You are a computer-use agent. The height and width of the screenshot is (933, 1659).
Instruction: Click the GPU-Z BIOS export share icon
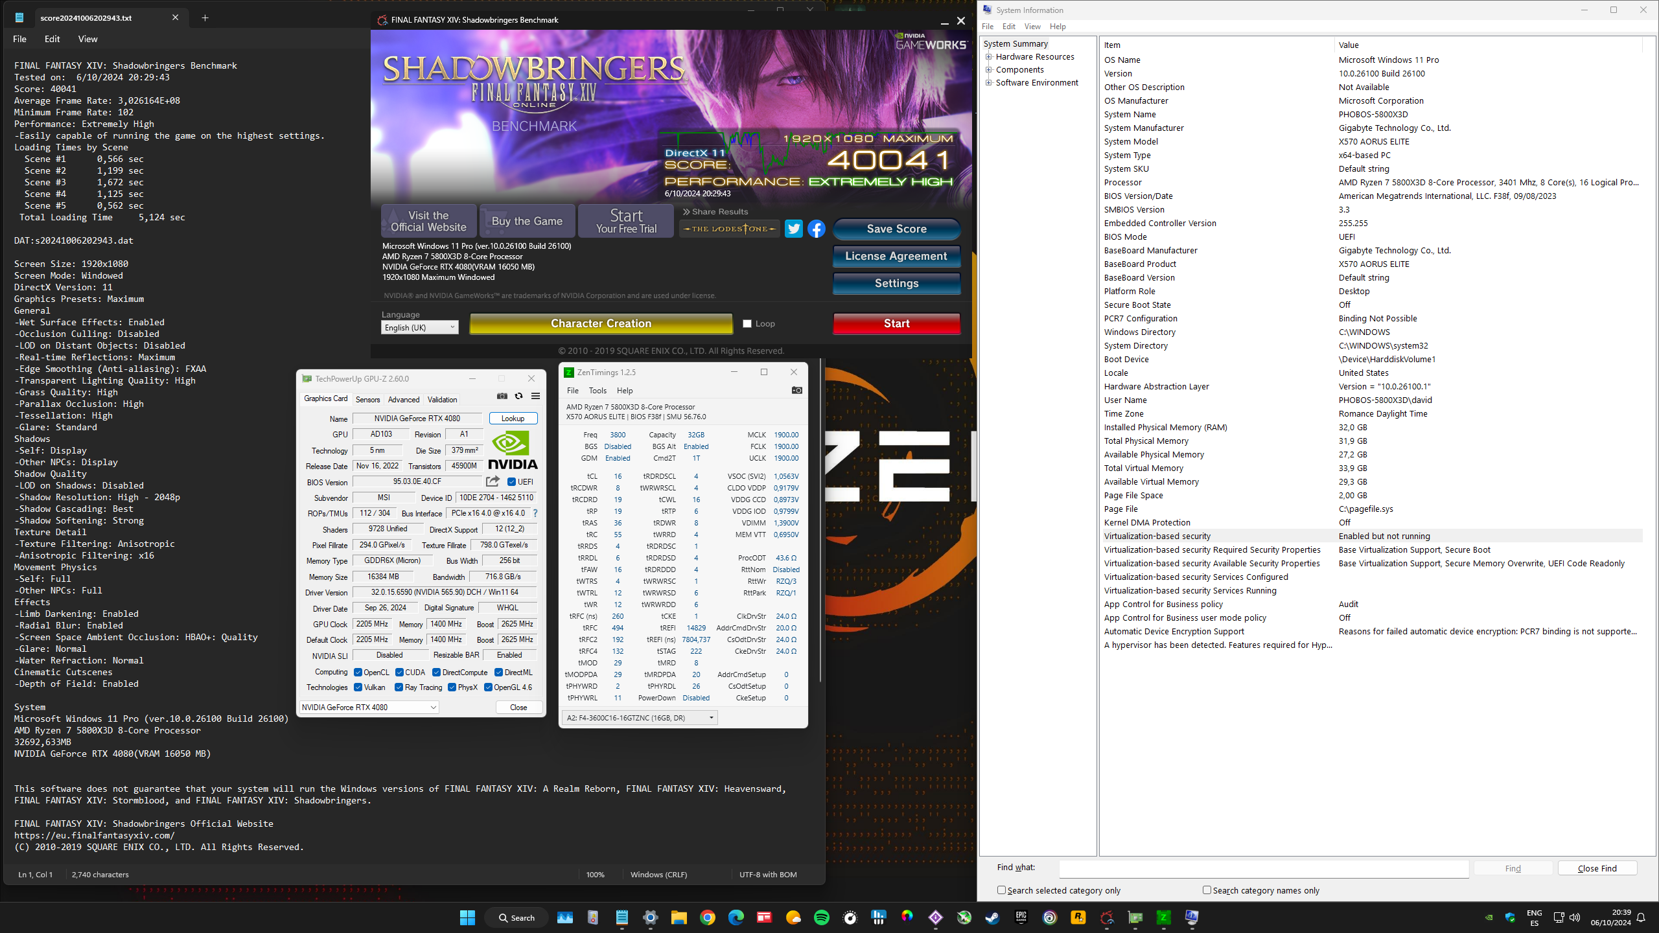click(x=493, y=481)
